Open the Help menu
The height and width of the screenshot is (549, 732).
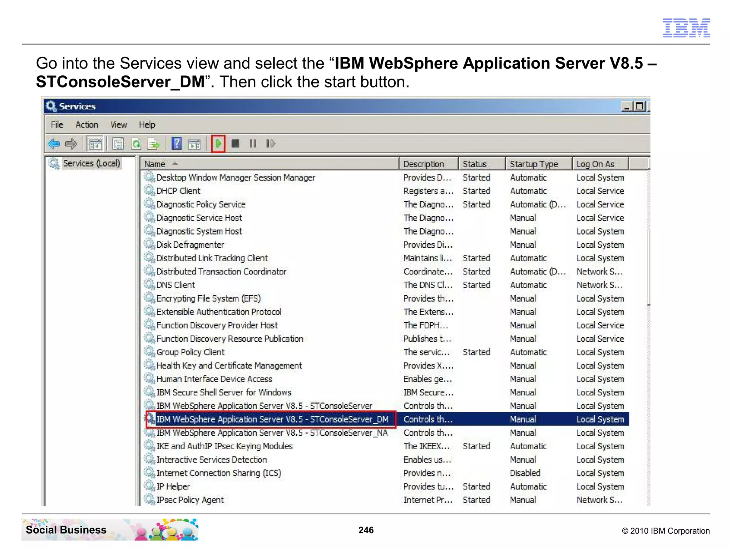pyautogui.click(x=147, y=124)
